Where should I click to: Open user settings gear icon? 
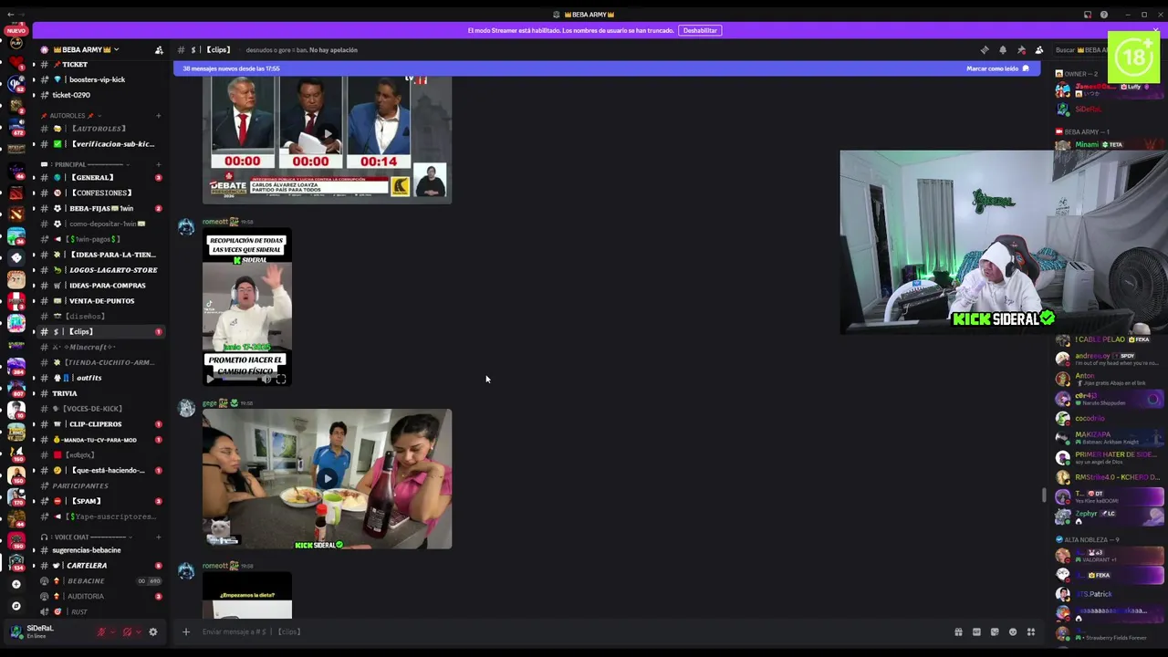tap(153, 631)
